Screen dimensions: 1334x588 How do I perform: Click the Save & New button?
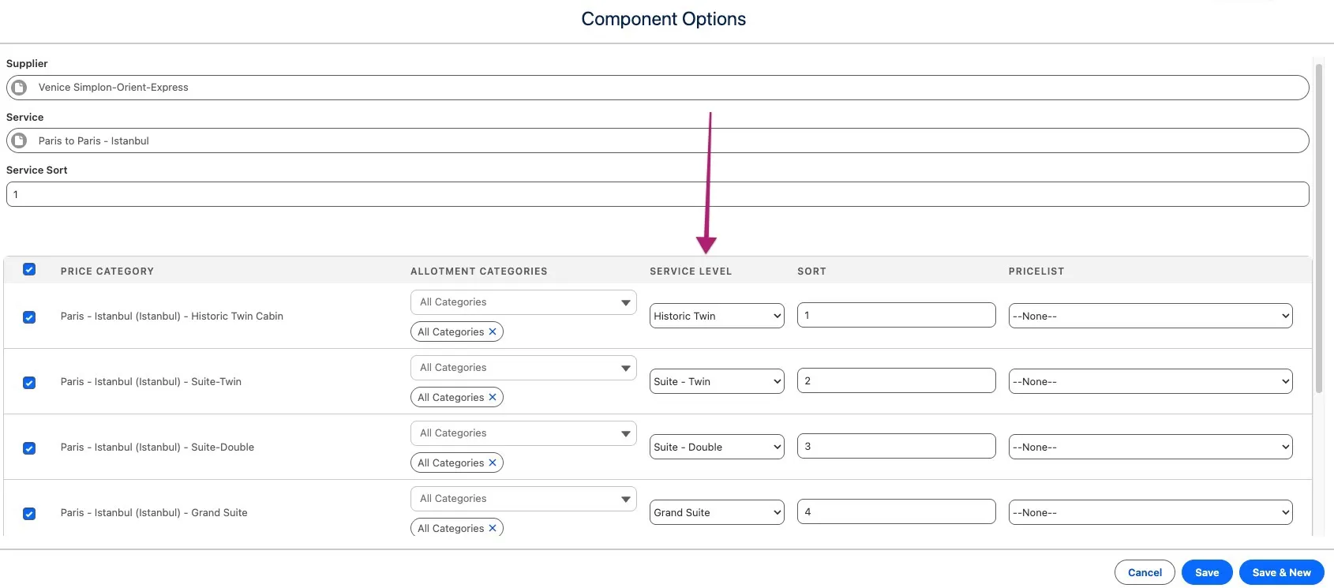(1280, 573)
